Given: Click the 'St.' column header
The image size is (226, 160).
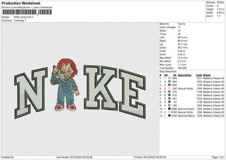Looking at the screenshot, I should pyautogui.click(x=175, y=75).
